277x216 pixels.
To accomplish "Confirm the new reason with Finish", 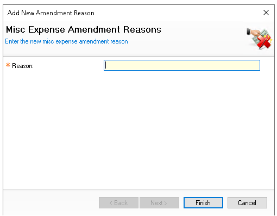I will click(203, 202).
